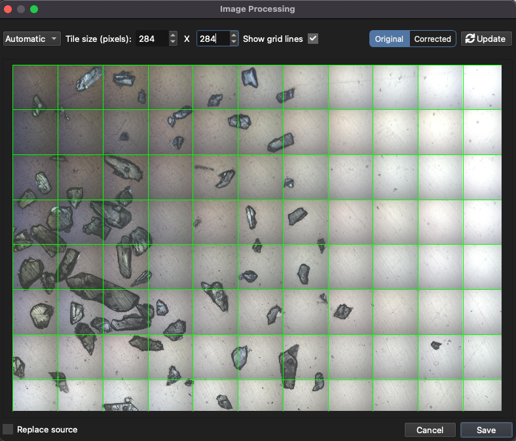
Task: Click the Show grid lines label
Action: (273, 39)
